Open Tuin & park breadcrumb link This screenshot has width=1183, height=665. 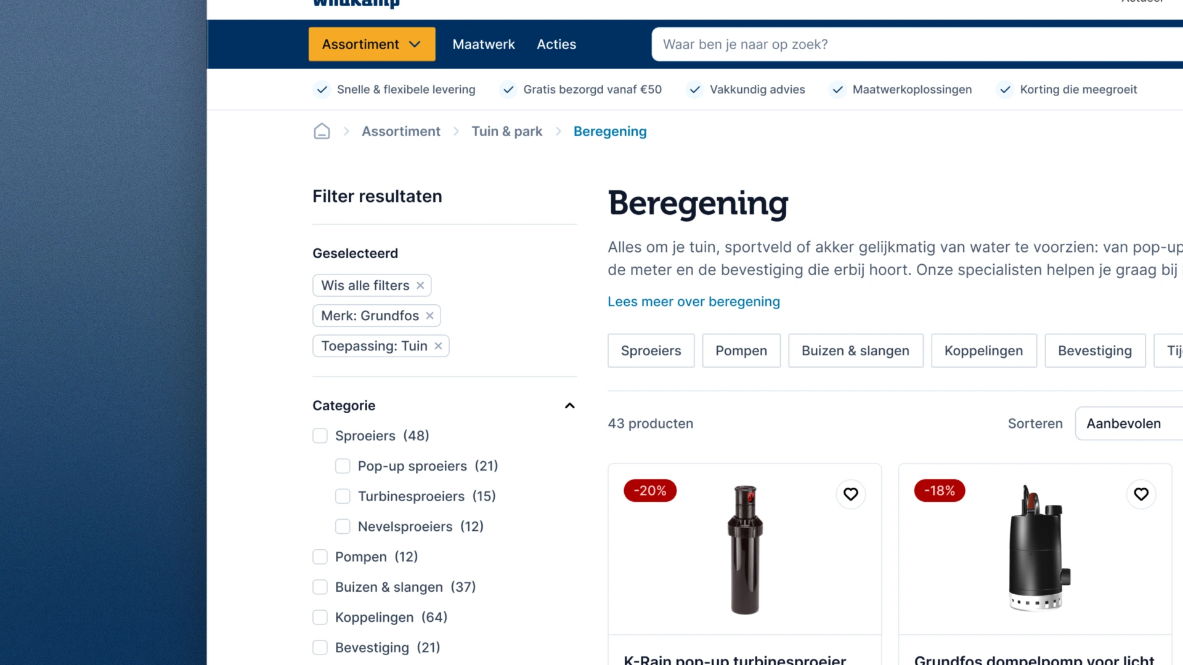pos(506,131)
